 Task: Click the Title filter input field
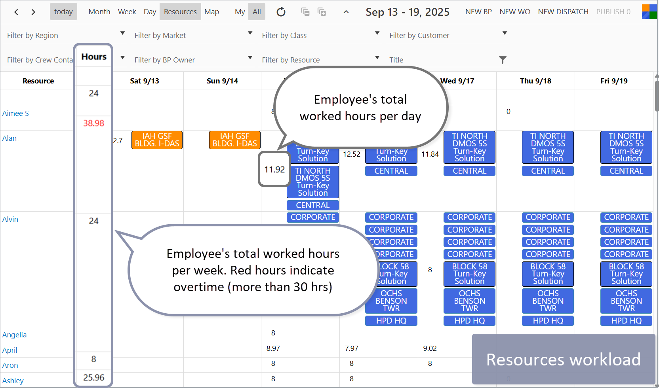point(443,60)
